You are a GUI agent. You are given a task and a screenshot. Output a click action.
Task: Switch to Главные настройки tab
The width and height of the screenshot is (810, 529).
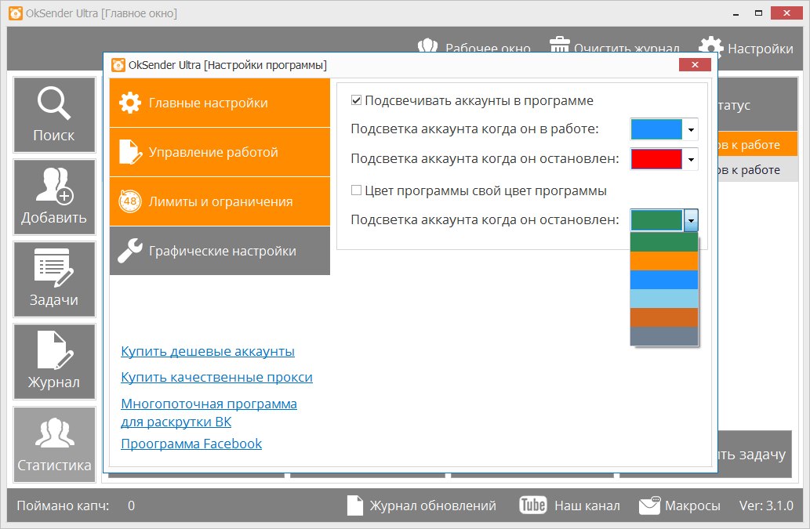click(220, 103)
